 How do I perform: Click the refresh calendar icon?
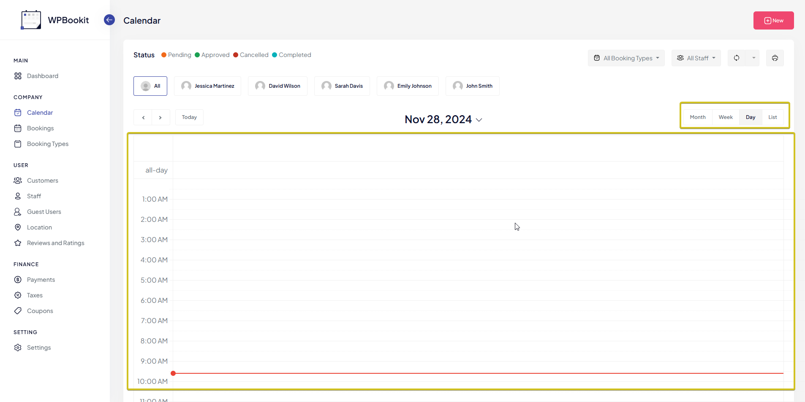736,58
